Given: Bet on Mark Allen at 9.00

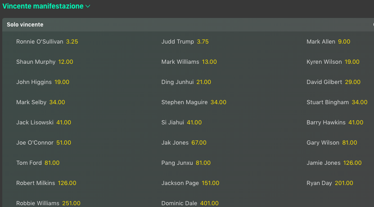Looking at the screenshot, I should [x=344, y=42].
